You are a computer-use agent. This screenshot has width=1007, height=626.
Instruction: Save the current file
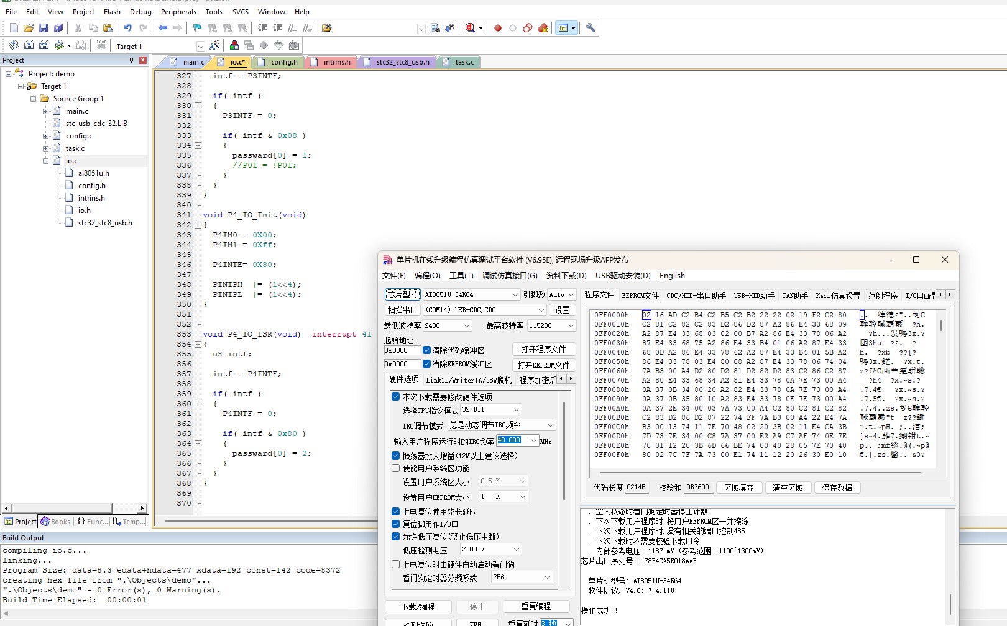point(44,28)
